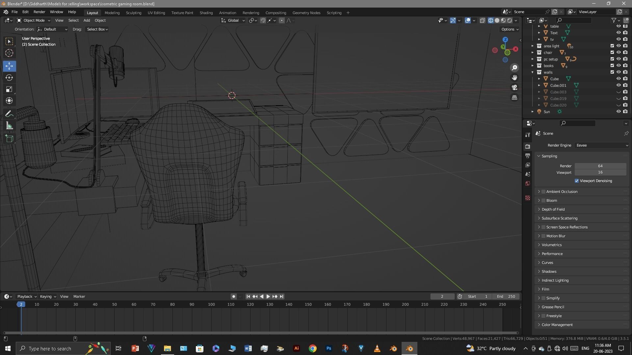The image size is (632, 355).
Task: Open the Render menu
Action: 39,12
